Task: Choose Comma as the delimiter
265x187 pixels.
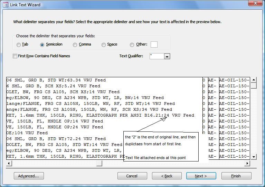Action: 75,45
